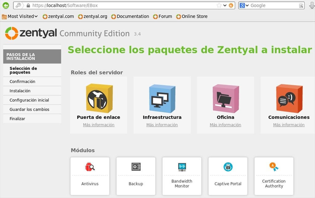The image size is (315, 198).
Task: Select the Confirmación step
Action: tap(32, 82)
